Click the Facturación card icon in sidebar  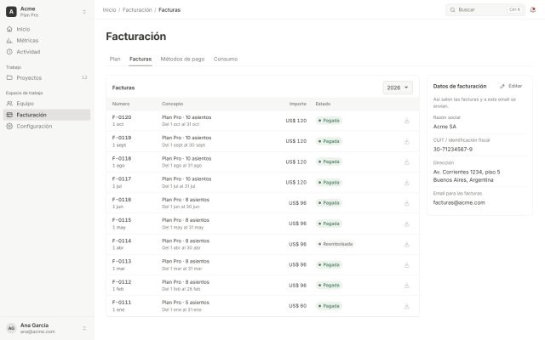pyautogui.click(x=9, y=115)
